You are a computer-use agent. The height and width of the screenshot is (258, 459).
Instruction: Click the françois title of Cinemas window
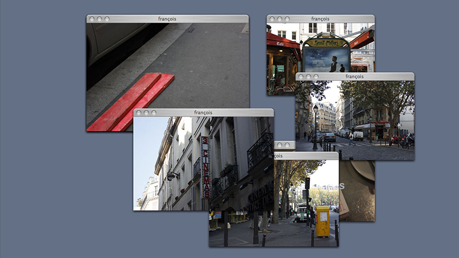203,112
